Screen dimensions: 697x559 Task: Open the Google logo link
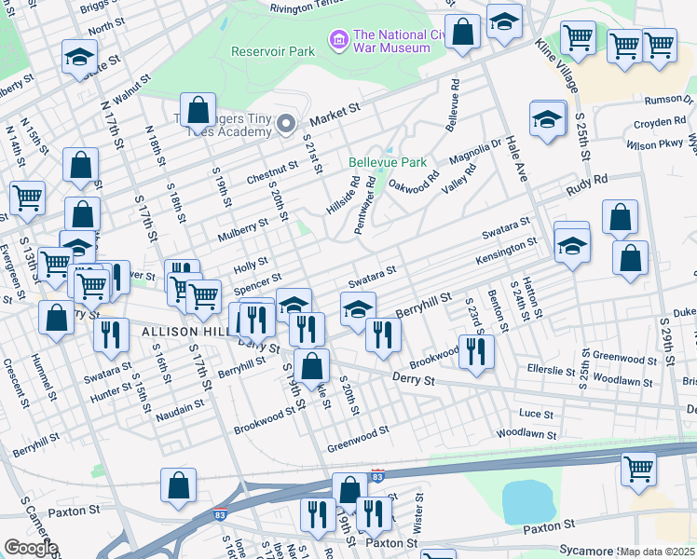click(x=30, y=549)
